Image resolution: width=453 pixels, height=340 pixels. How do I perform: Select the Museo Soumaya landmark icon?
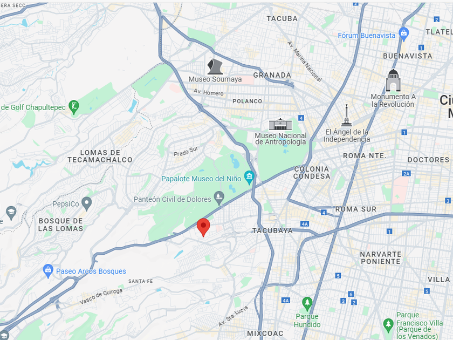pos(215,66)
